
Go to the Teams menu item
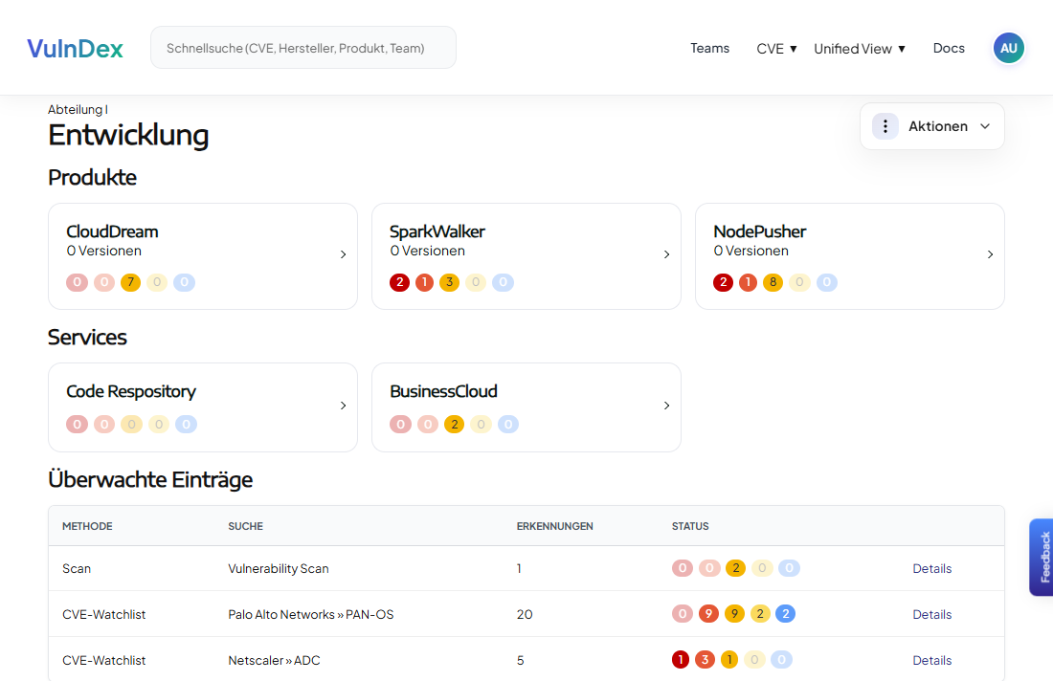pyautogui.click(x=709, y=48)
